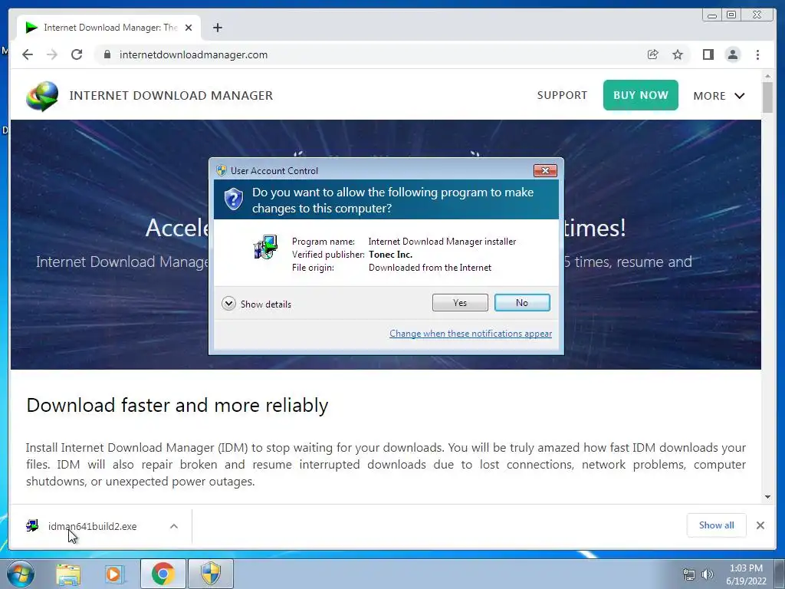Click the UAC title bar shield icon
Image resolution: width=785 pixels, height=589 pixels.
point(221,170)
